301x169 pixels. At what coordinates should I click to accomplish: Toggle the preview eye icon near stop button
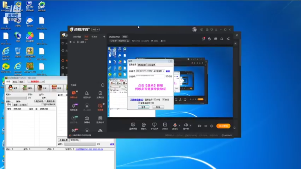(206, 126)
